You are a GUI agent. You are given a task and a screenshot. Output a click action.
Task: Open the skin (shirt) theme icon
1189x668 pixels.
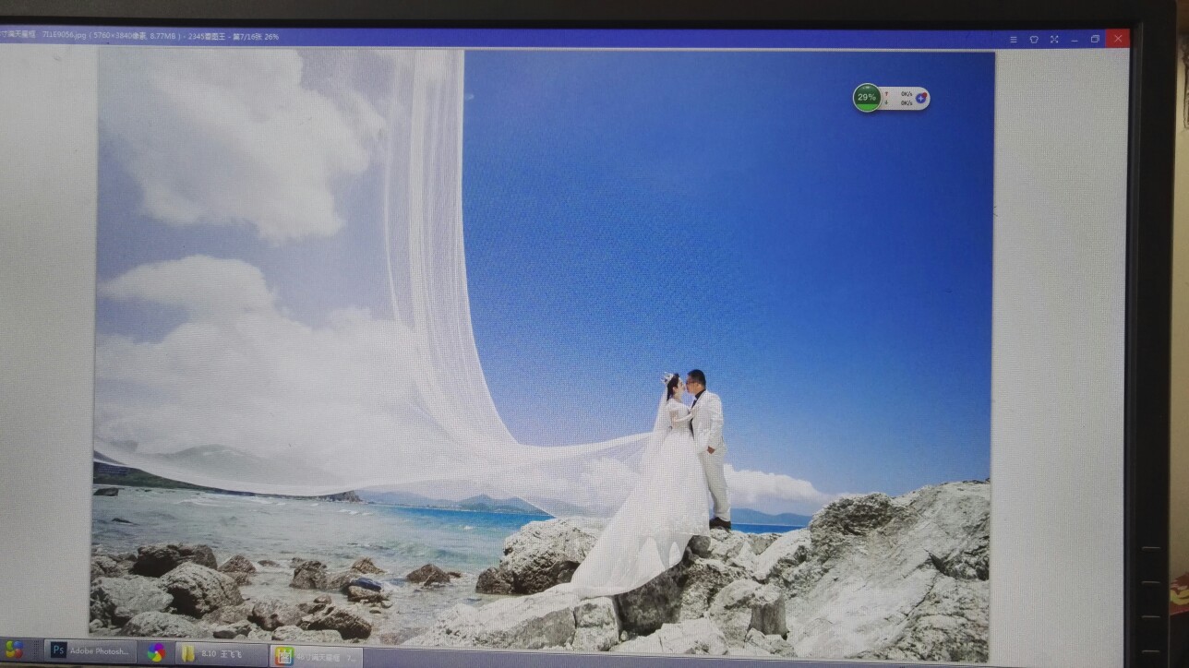(1033, 39)
